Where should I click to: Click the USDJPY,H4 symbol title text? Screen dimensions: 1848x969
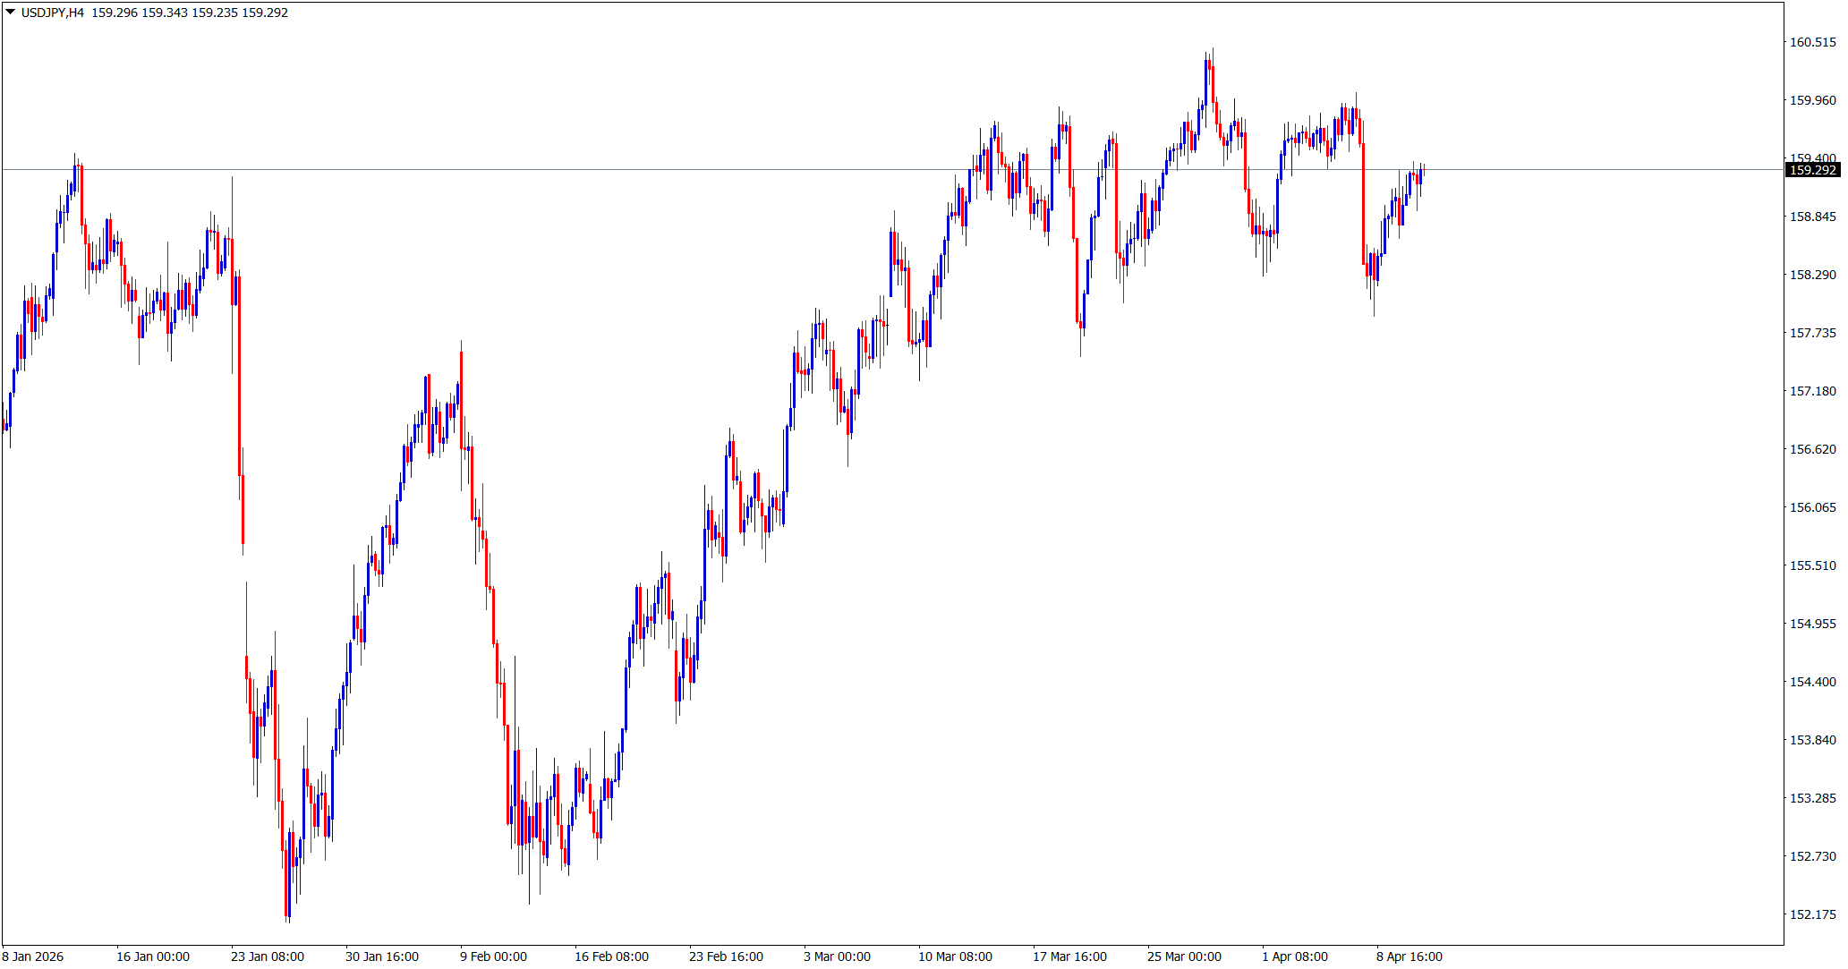(52, 13)
